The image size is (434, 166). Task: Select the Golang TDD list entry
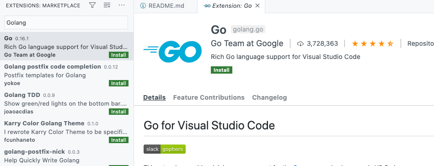pyautogui.click(x=67, y=103)
